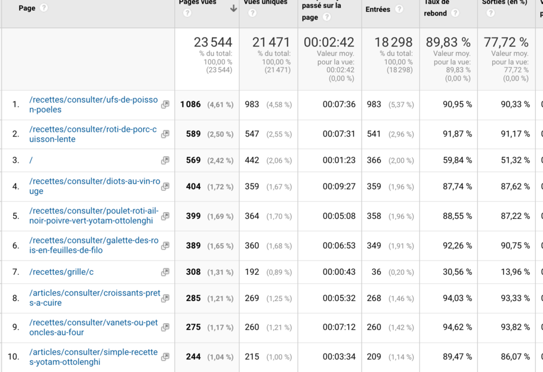Screen dimensions: 543x372
Task: Click help icon next to Taux de rebond
Action: click(x=455, y=13)
